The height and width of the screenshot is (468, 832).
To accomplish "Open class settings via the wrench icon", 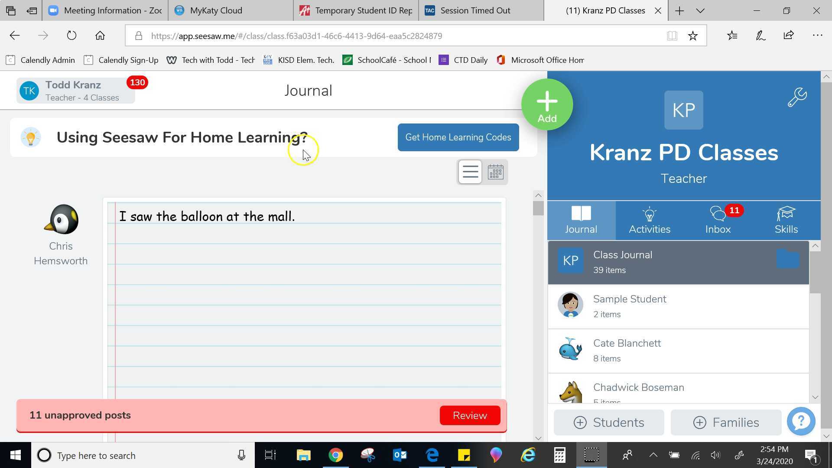I will 797,96.
